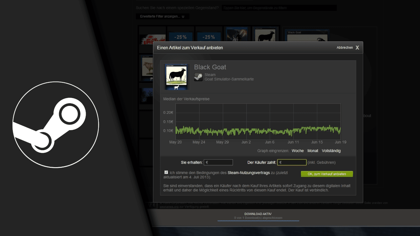The height and width of the screenshot is (236, 420).
Task: Click the 'Goat Simulator-Sammelkarte' label
Action: [x=229, y=79]
